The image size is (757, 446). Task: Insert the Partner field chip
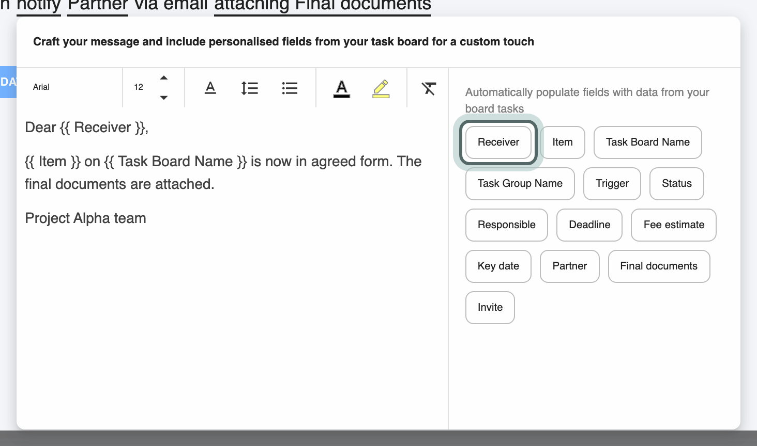pyautogui.click(x=570, y=266)
